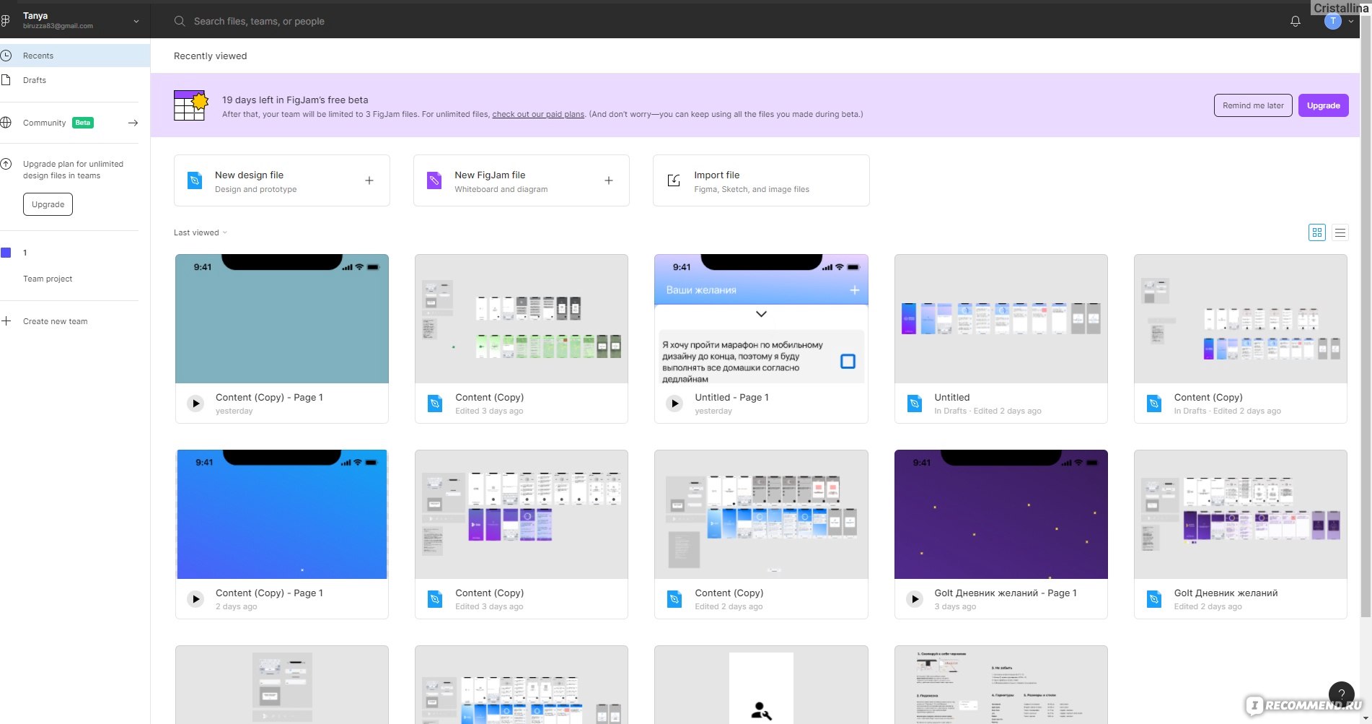
Task: Open thumbnail of Untitled in Drafts
Action: pyautogui.click(x=1001, y=318)
